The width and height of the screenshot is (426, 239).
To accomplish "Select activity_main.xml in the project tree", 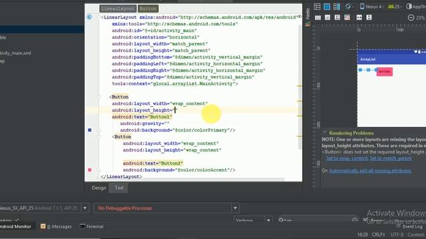I will [15, 53].
